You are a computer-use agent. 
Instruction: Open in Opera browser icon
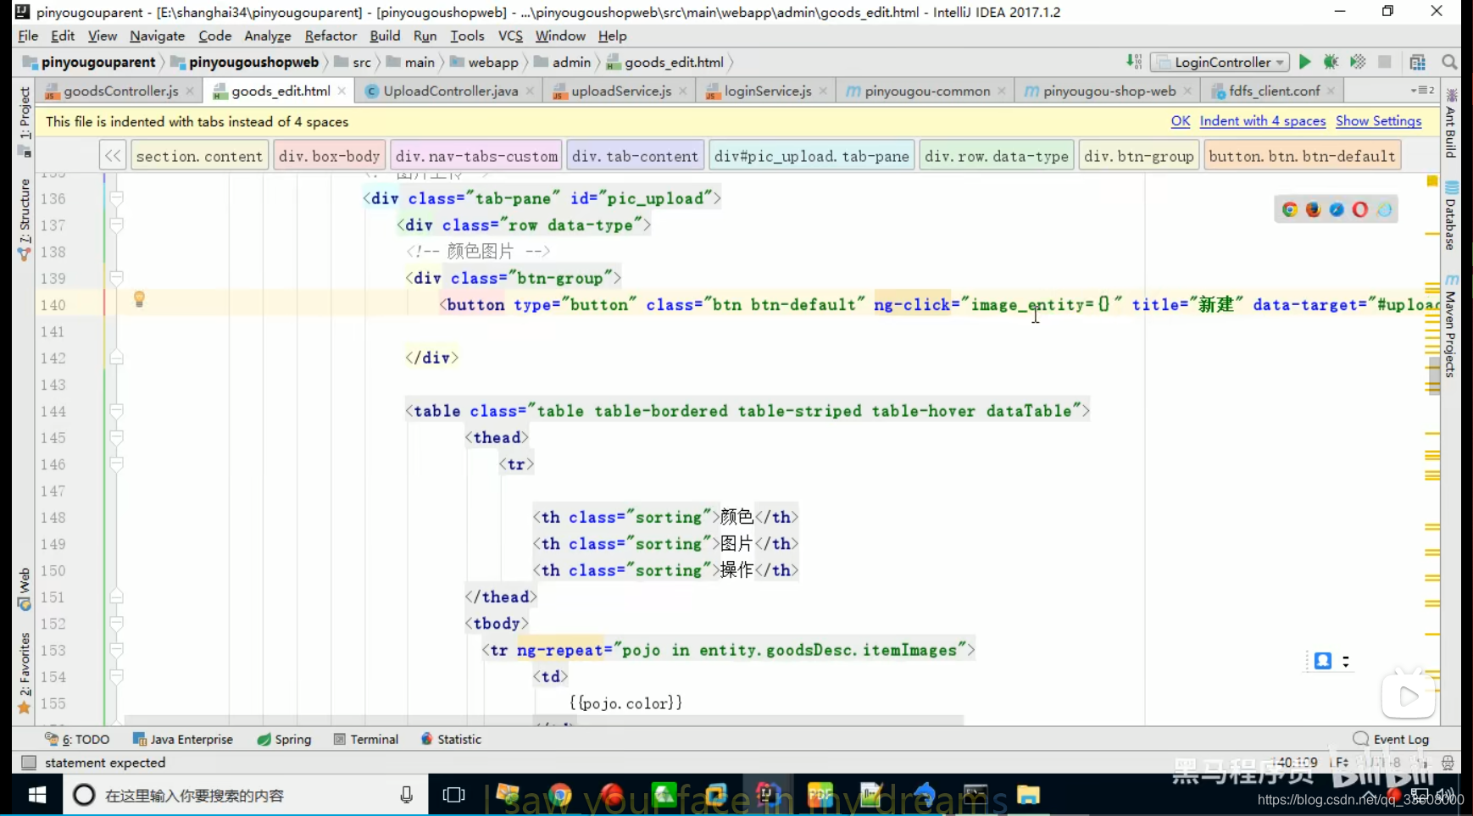pyautogui.click(x=1360, y=209)
